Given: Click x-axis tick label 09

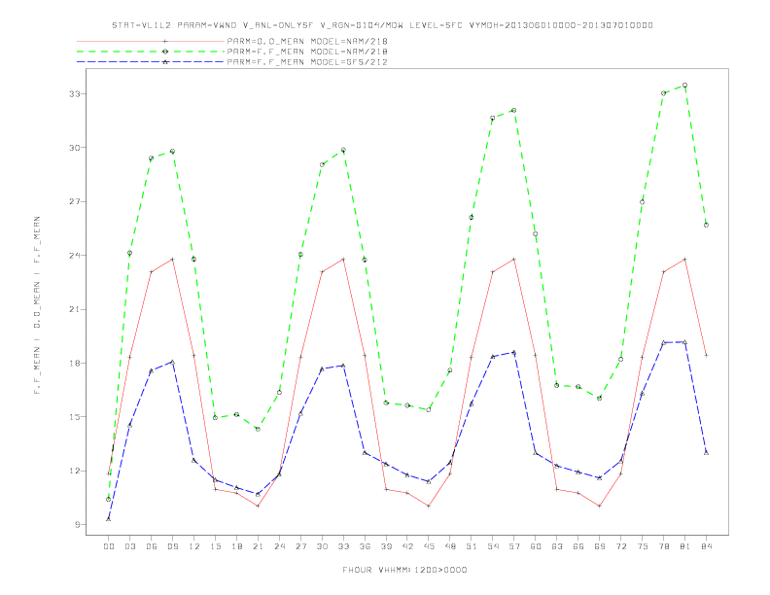Looking at the screenshot, I should click(x=172, y=546).
